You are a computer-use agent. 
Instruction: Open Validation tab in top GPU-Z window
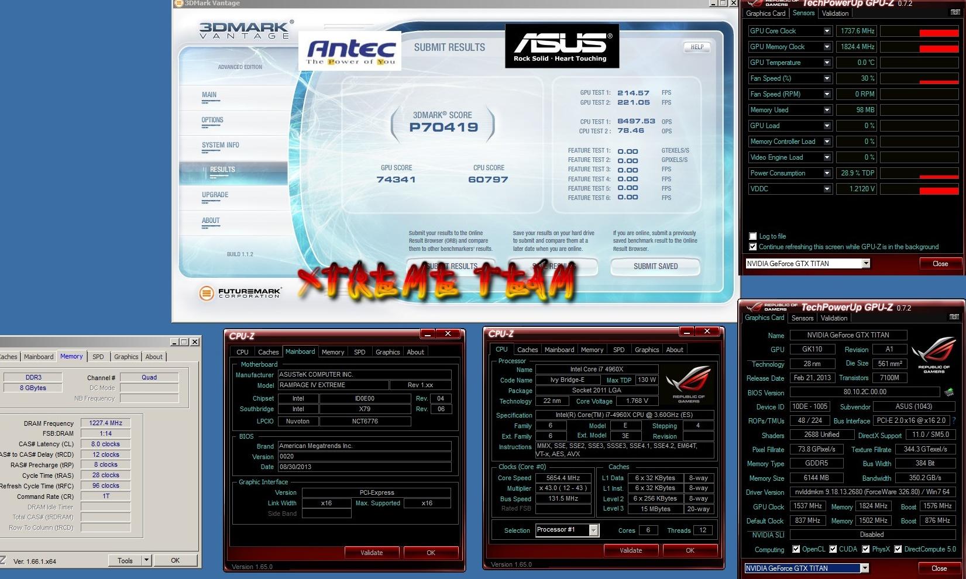click(835, 13)
